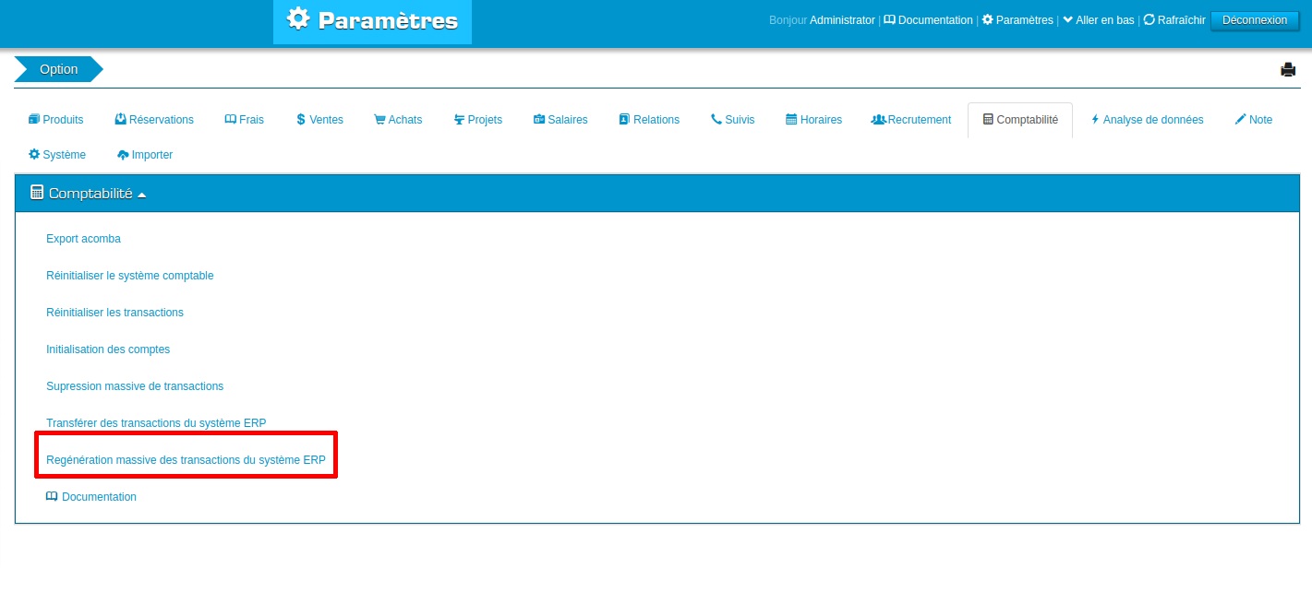This screenshot has height=592, width=1312.
Task: Click the Déconnexion button
Action: (1254, 19)
